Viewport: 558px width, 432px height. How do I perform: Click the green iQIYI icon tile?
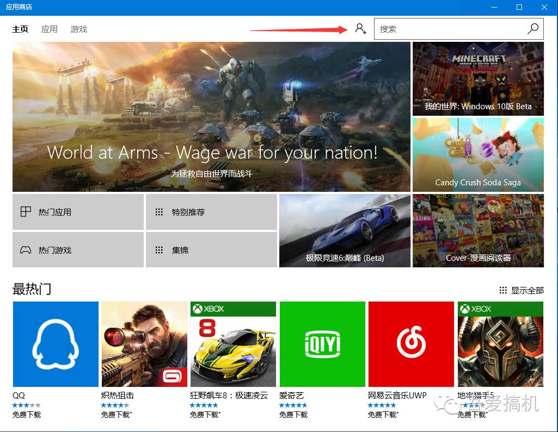tap(322, 344)
